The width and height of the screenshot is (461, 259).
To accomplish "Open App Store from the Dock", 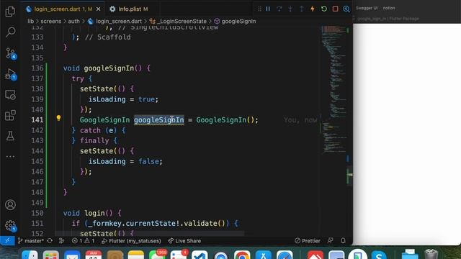I will [264, 255].
